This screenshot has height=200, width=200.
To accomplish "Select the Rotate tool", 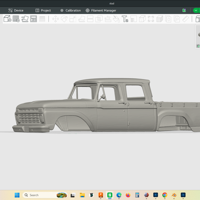I will (x=64, y=19).
